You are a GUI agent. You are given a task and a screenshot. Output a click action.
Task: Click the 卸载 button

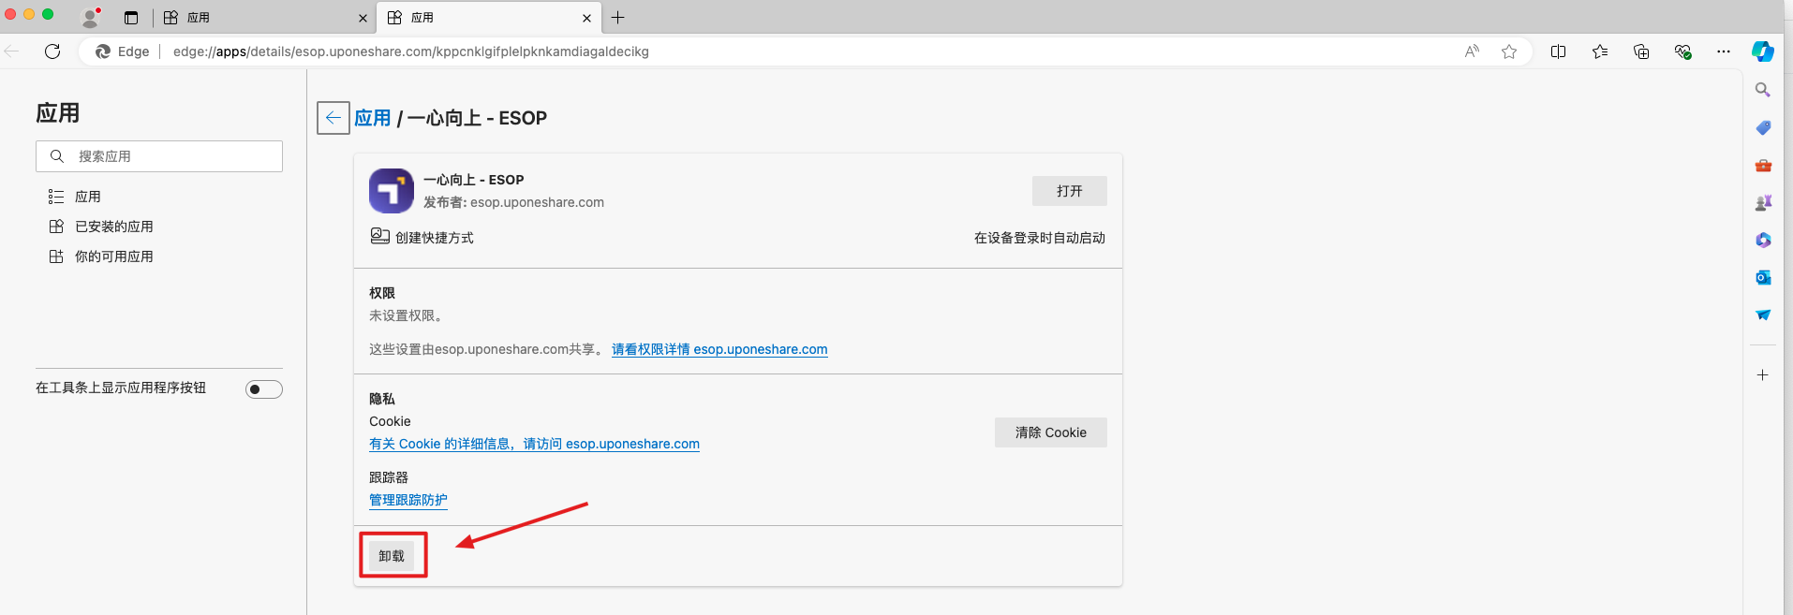coord(392,556)
